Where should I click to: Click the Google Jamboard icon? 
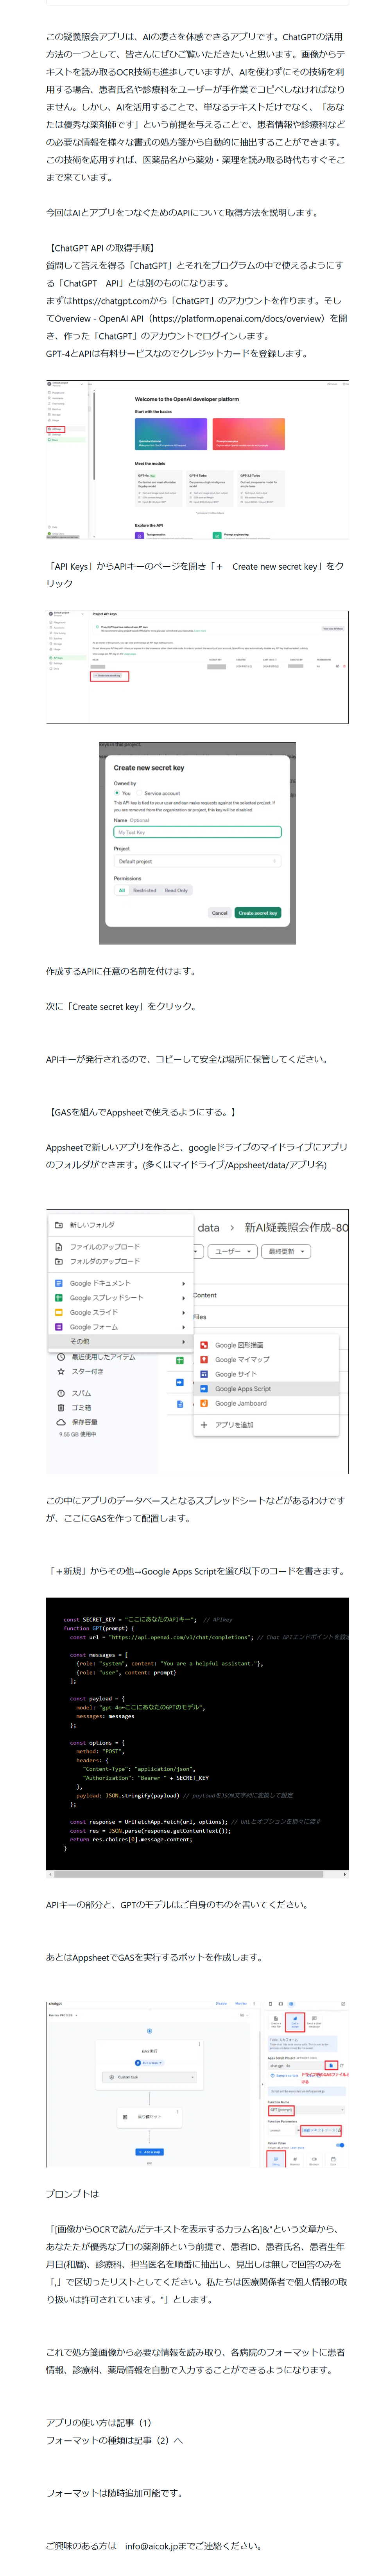pos(204,1403)
